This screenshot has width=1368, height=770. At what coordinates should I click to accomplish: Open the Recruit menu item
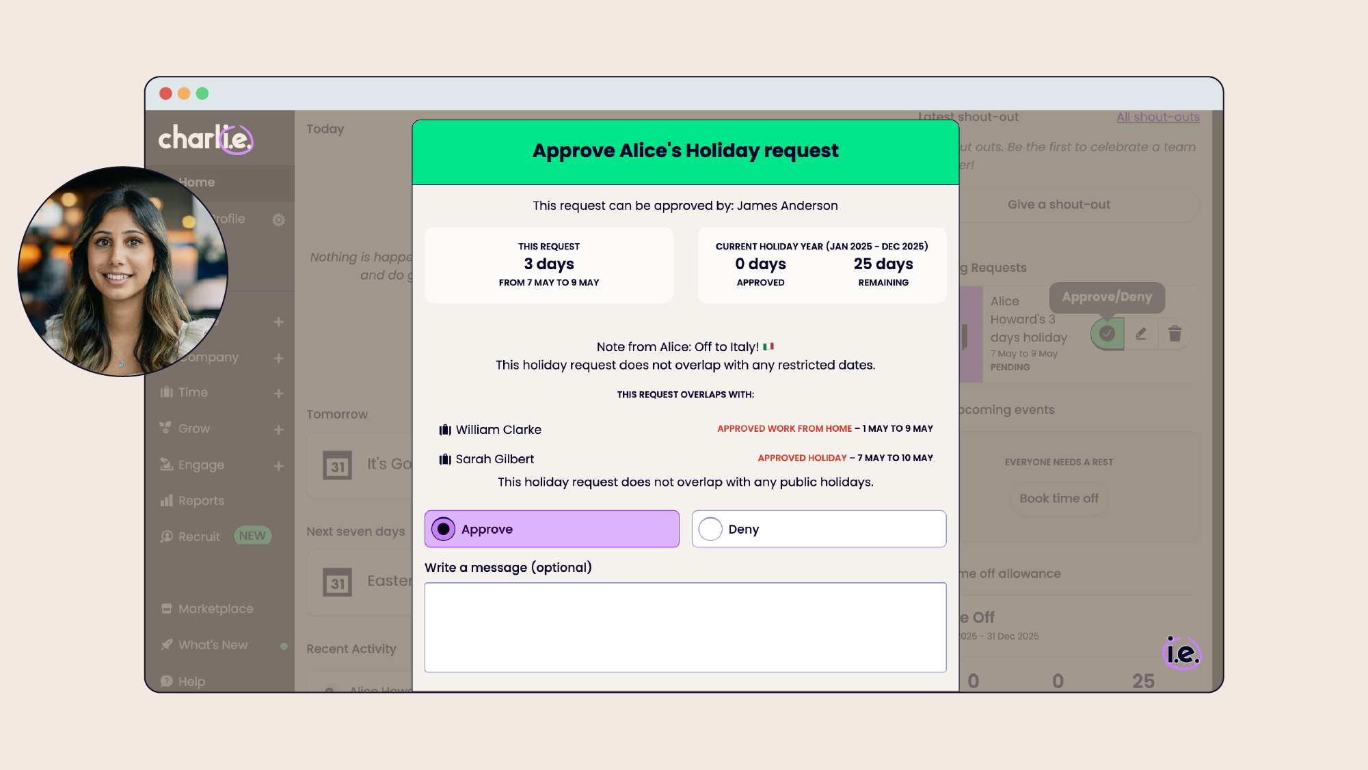tap(199, 537)
